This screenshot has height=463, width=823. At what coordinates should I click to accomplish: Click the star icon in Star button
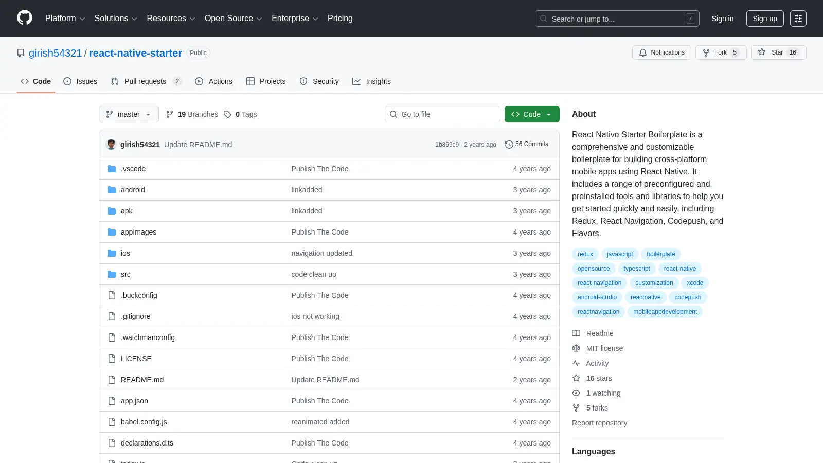click(762, 52)
